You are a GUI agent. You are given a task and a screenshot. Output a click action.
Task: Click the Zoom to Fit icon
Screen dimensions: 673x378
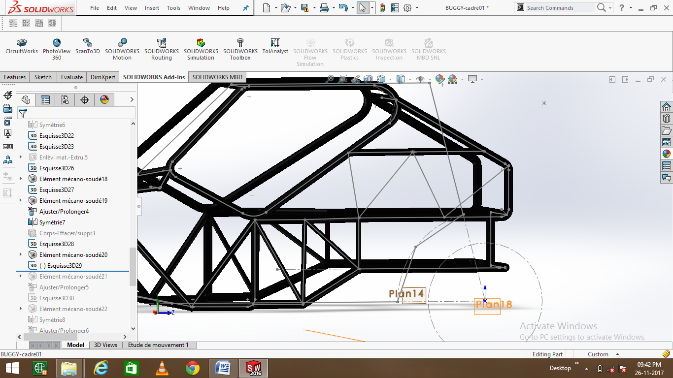coord(330,79)
